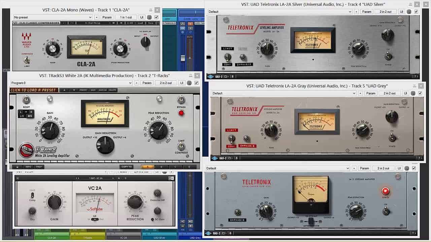Screen dimensions: 431x242
Task: Open the Program 0 preset dropdown in T-Racks window
Action: click(71, 83)
